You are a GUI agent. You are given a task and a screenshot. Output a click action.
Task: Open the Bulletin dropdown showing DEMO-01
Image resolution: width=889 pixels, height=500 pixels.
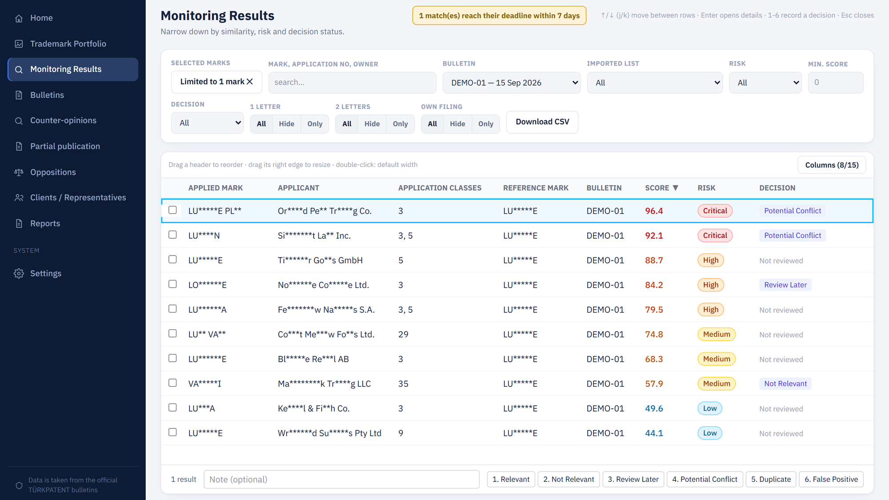coord(511,83)
